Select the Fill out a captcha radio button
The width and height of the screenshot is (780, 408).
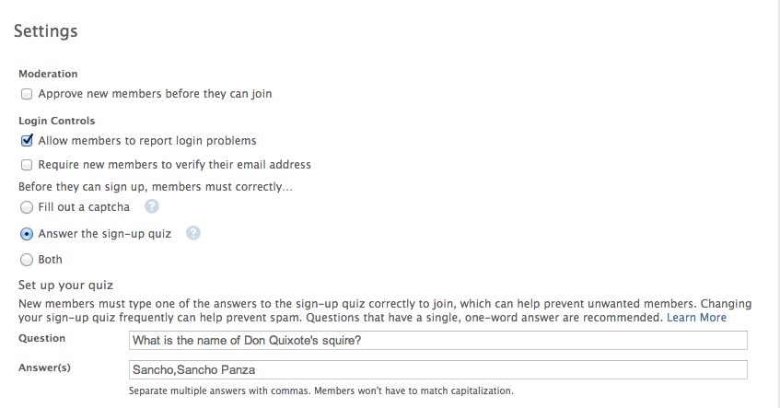tap(27, 207)
